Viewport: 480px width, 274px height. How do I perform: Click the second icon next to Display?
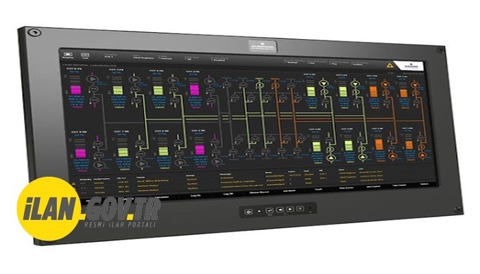(x=85, y=55)
